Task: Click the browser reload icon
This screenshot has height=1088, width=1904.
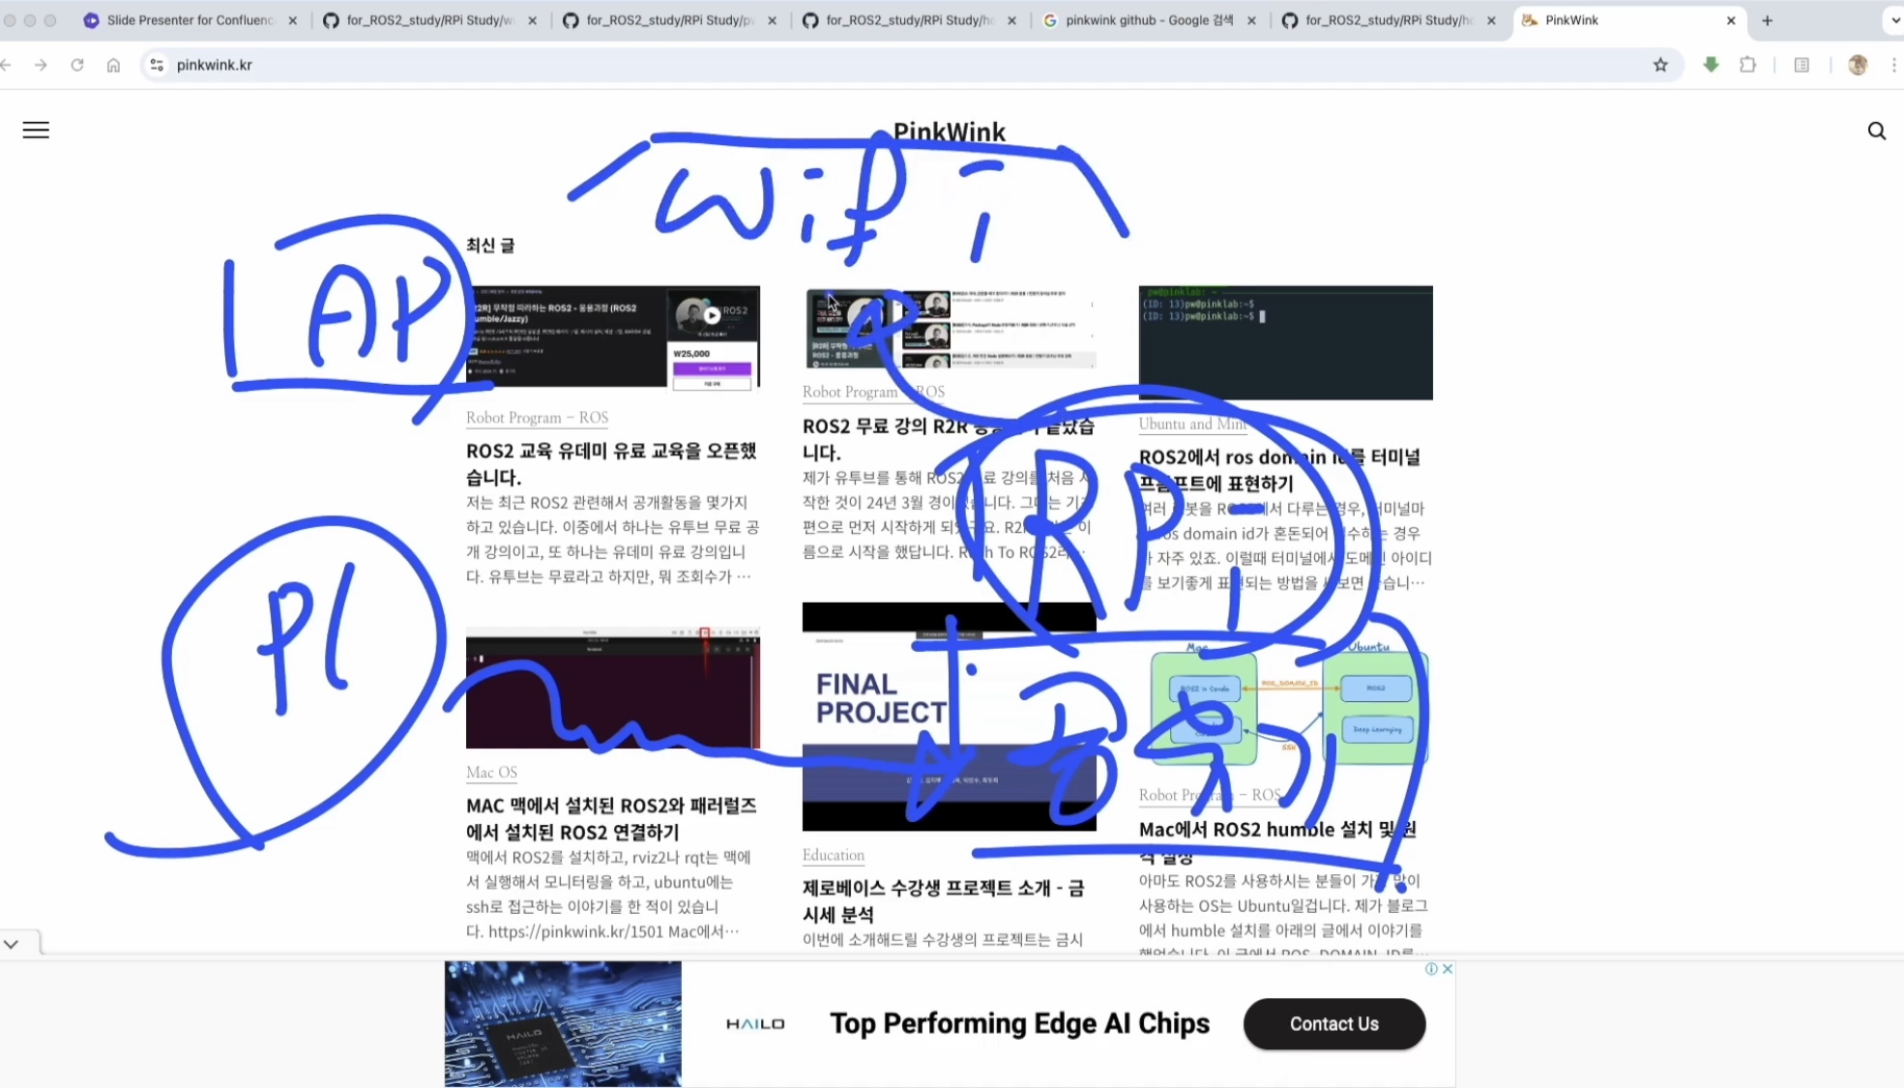Action: pos(77,65)
